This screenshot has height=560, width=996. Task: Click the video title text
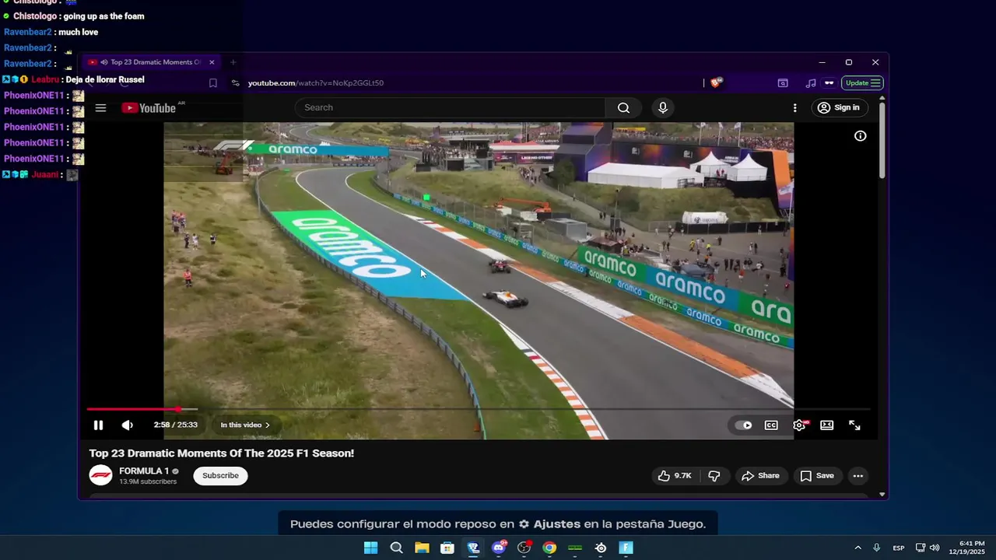(221, 453)
